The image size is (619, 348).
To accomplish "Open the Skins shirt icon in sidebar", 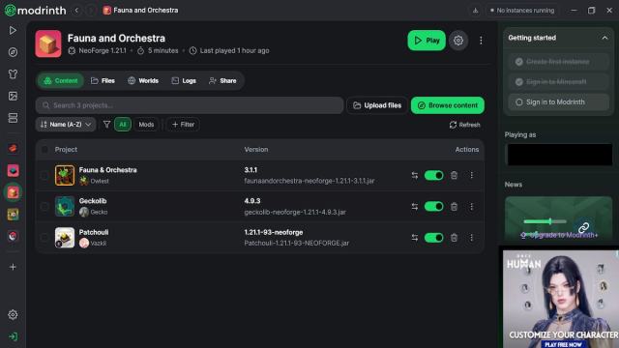I will [x=13, y=74].
